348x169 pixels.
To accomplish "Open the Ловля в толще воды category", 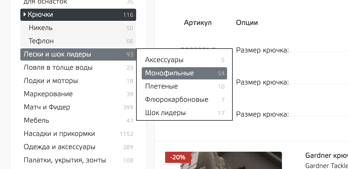I will pos(58,68).
